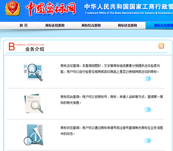Click 商标综合查询 description paragraph text
The width and height of the screenshot is (173, 151).
point(112,100)
